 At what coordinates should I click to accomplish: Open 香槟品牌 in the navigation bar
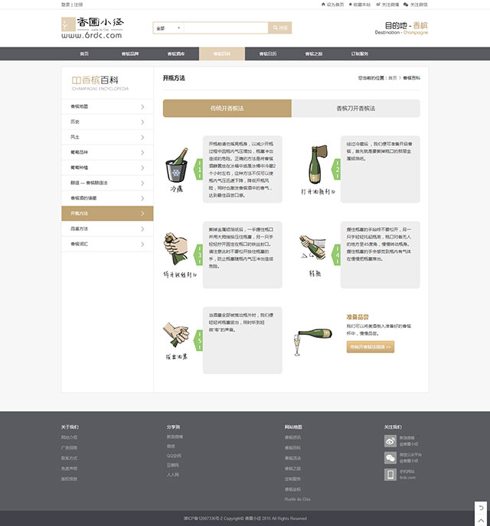tap(130, 54)
